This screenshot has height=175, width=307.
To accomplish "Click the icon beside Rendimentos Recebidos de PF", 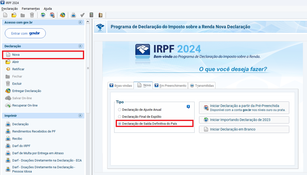I will tap(8, 131).
